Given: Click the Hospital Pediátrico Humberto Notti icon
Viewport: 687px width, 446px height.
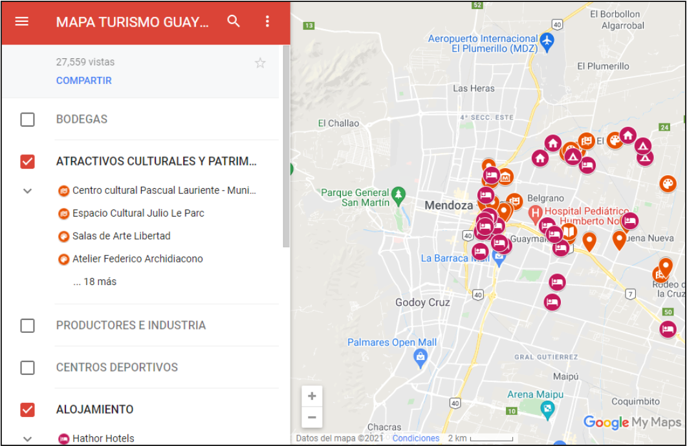Looking at the screenshot, I should pos(534,211).
